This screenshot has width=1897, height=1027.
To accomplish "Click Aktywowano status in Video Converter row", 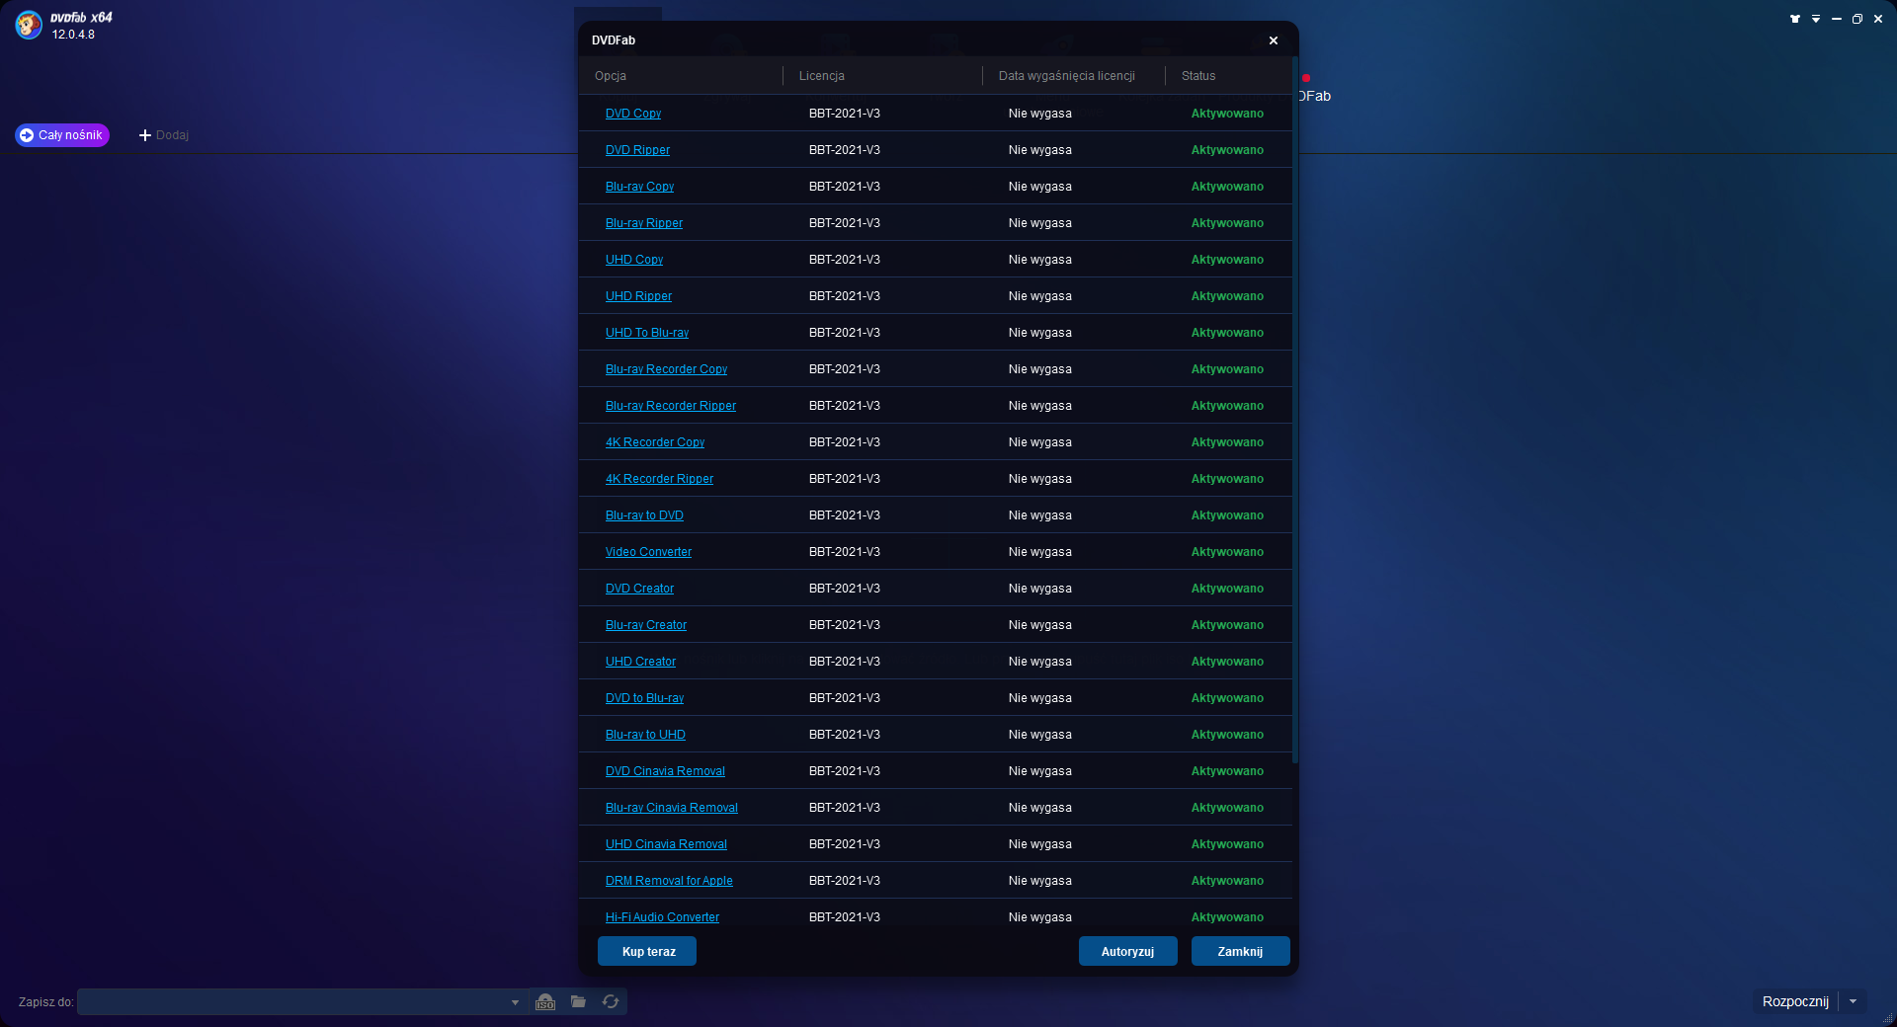I will 1227,552.
